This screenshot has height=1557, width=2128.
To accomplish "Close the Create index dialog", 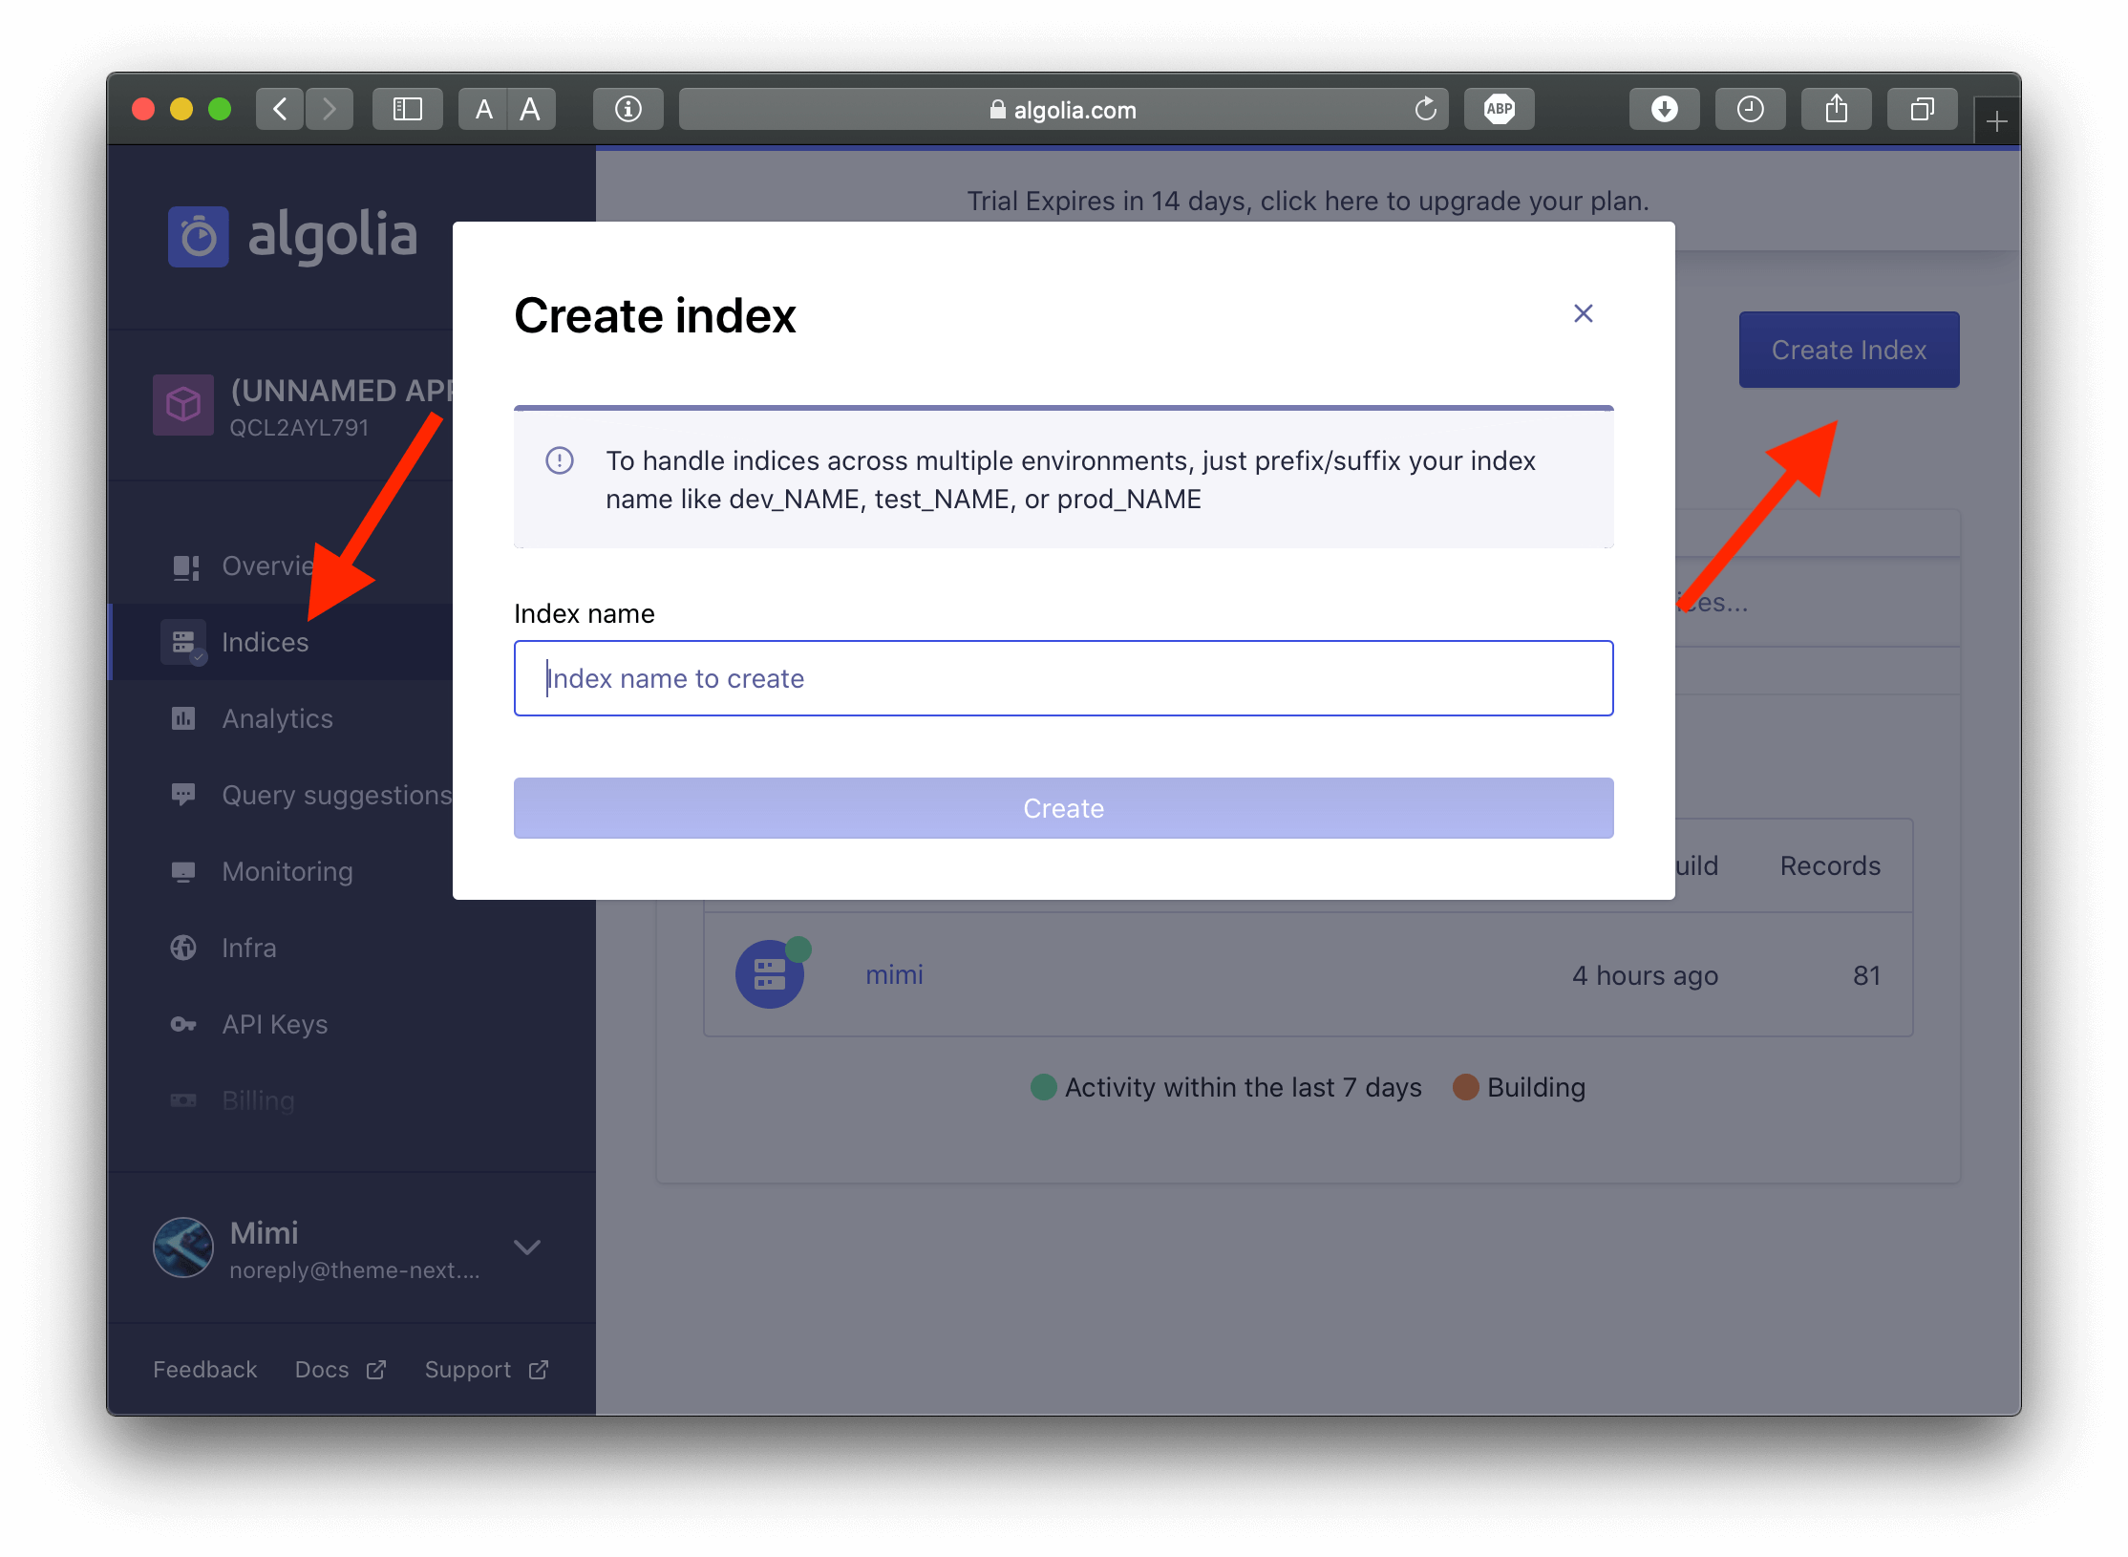I will [x=1583, y=313].
